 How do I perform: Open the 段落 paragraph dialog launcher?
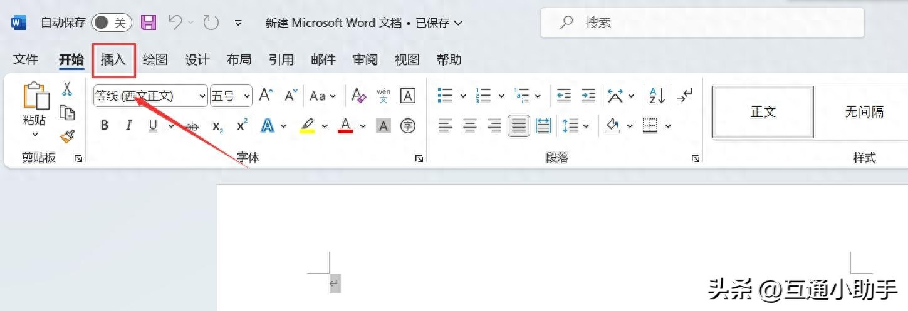click(696, 159)
